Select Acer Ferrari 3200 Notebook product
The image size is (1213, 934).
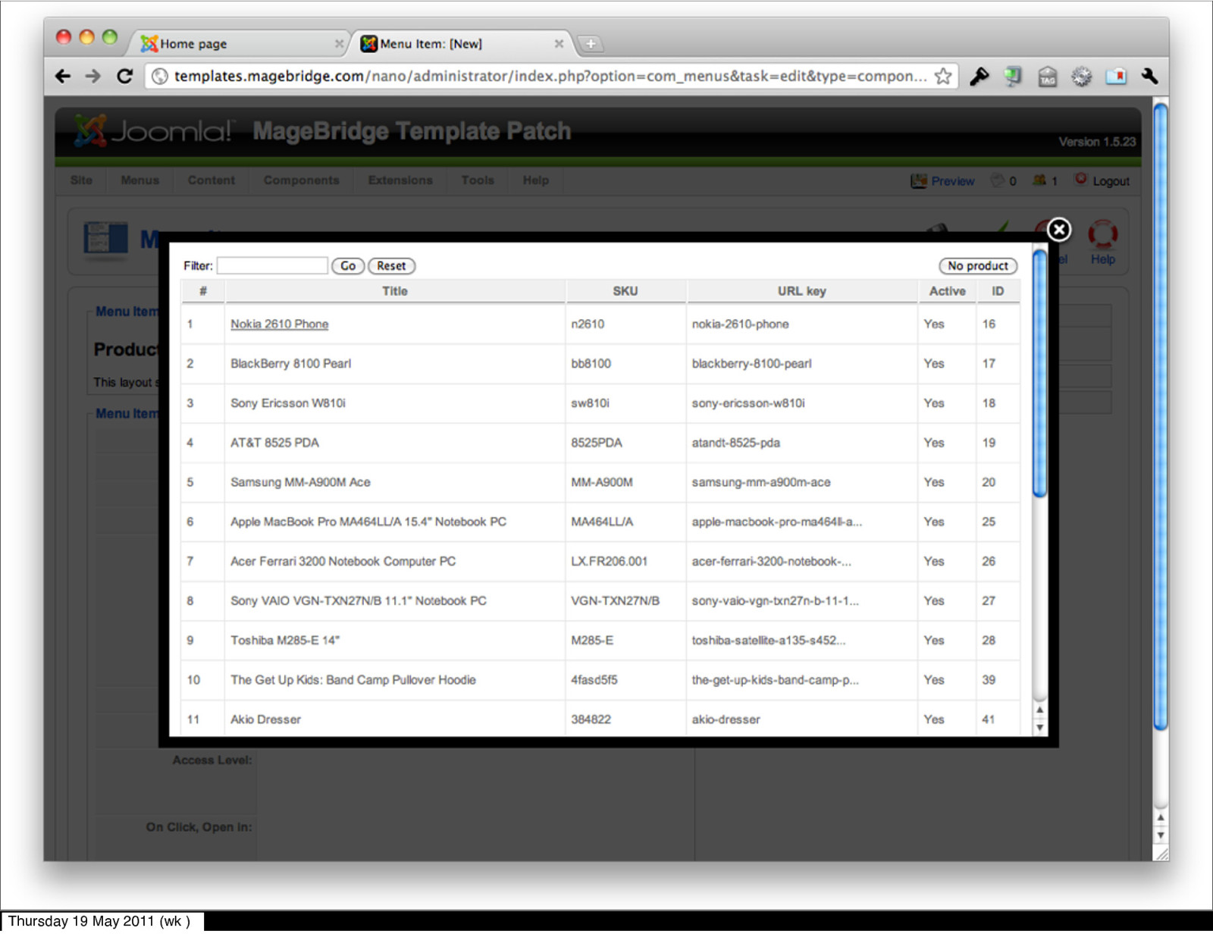(343, 561)
